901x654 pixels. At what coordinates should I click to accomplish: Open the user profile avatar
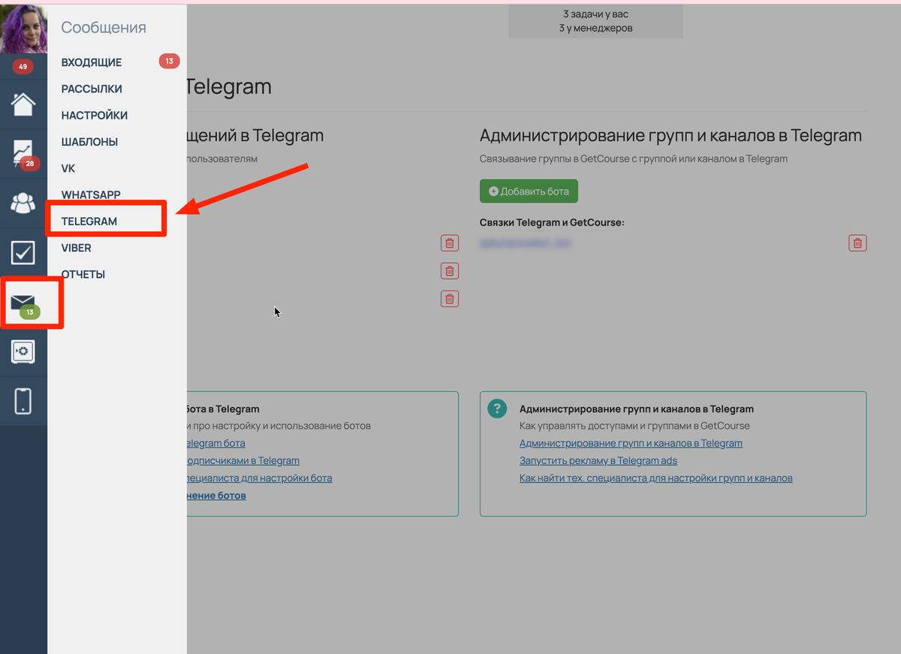(23, 29)
